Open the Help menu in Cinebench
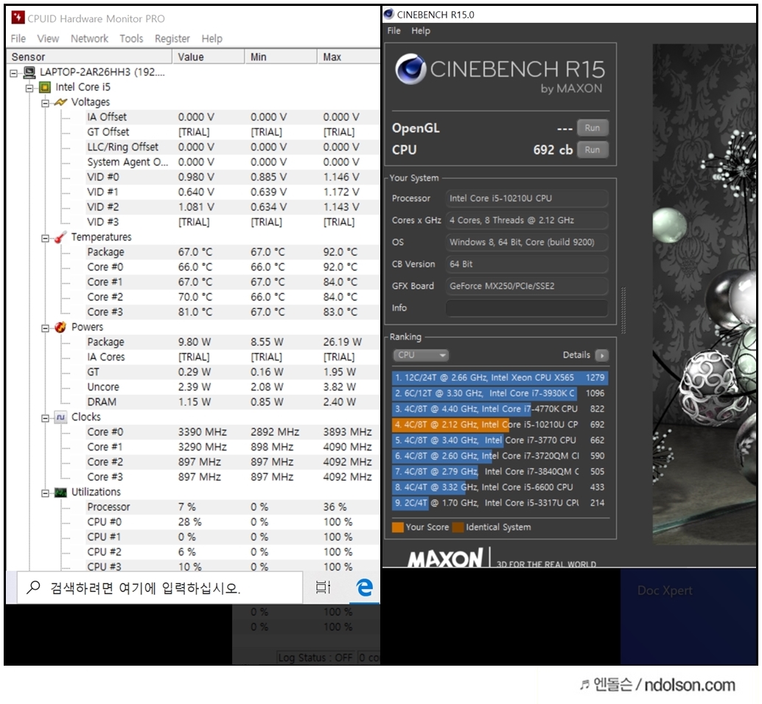Viewport: 762px width, 704px height. (421, 31)
